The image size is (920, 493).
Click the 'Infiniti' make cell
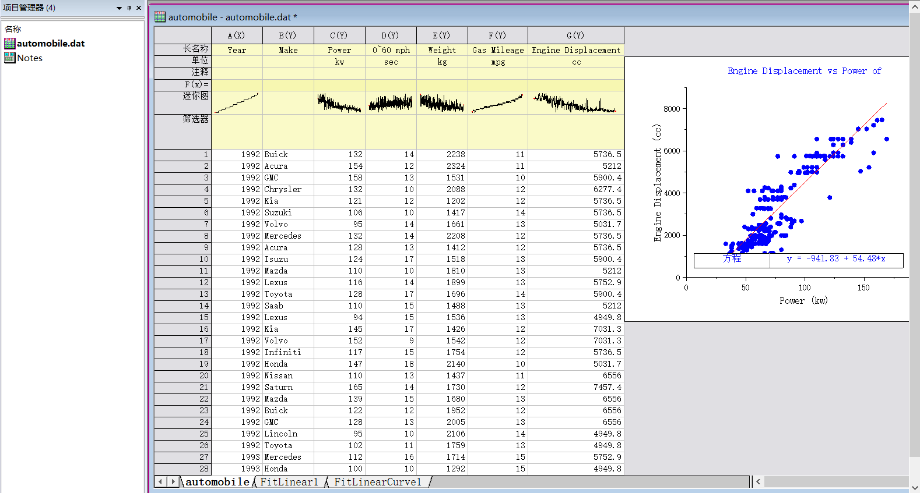click(x=288, y=353)
